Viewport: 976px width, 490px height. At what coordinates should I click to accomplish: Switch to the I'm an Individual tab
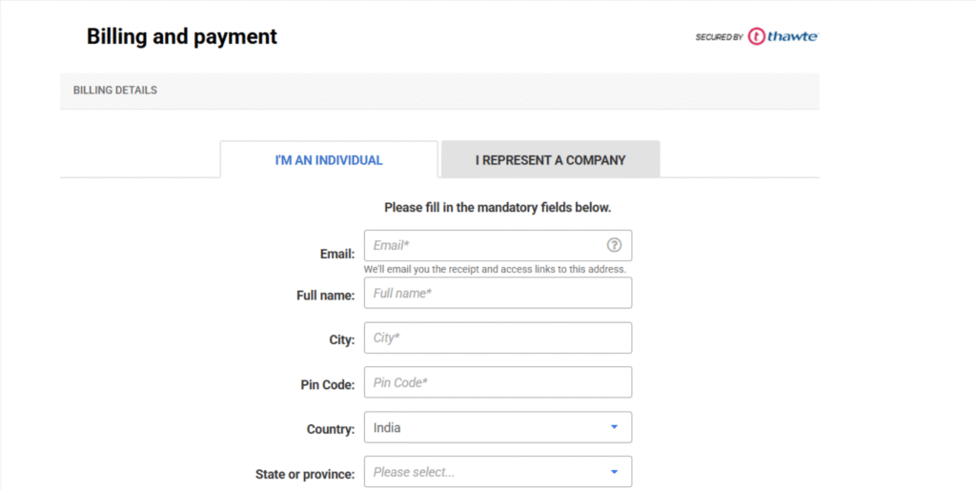coord(329,160)
